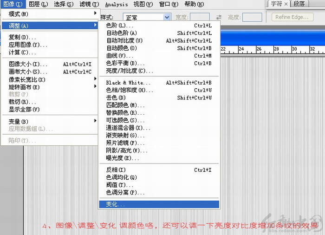Screen dimensions: 325x235
Task: Open the 选择(S) menu
Action: [64, 4]
